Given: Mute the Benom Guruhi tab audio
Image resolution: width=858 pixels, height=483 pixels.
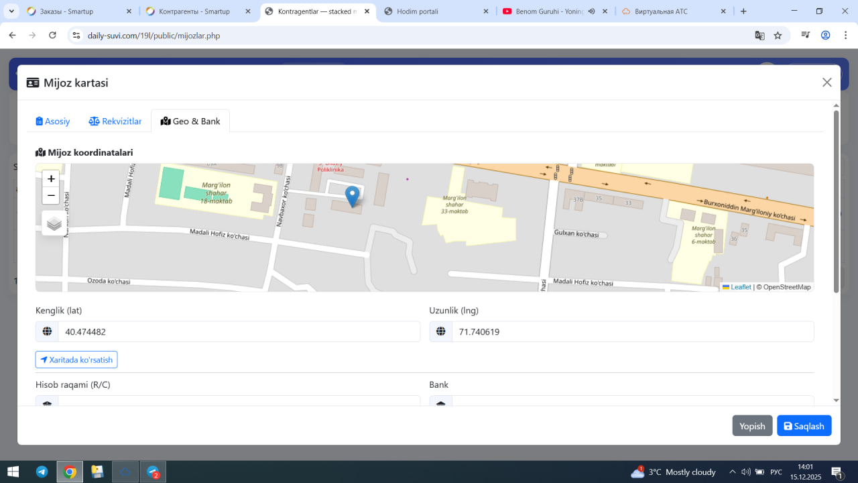Looking at the screenshot, I should (592, 11).
